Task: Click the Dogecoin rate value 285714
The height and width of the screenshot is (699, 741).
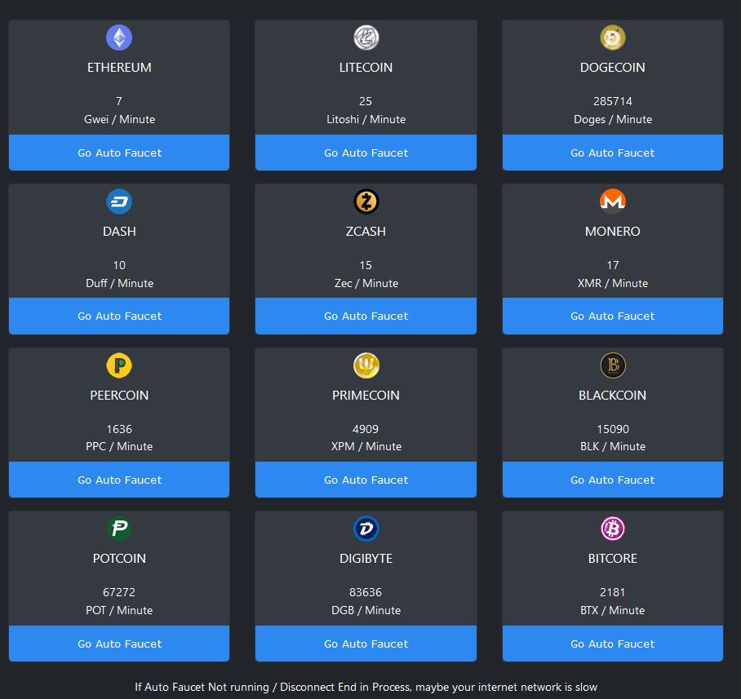Action: pyautogui.click(x=612, y=101)
